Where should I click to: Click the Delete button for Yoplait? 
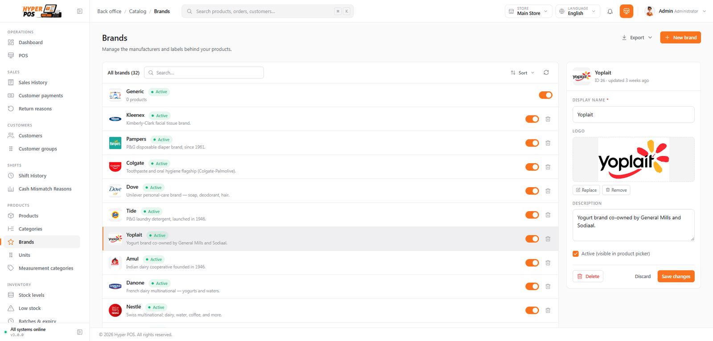click(x=588, y=276)
